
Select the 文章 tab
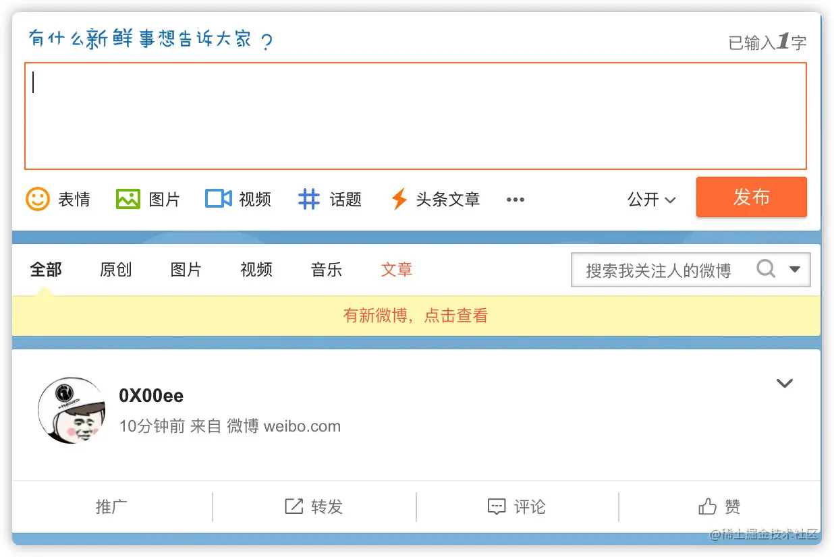coord(396,269)
